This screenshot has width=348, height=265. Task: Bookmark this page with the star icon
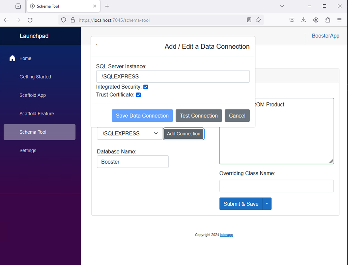(258, 20)
